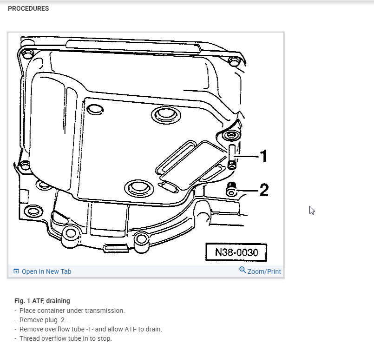The width and height of the screenshot is (374, 357).
Task: Open the diagram in a new tab
Action: pyautogui.click(x=42, y=271)
